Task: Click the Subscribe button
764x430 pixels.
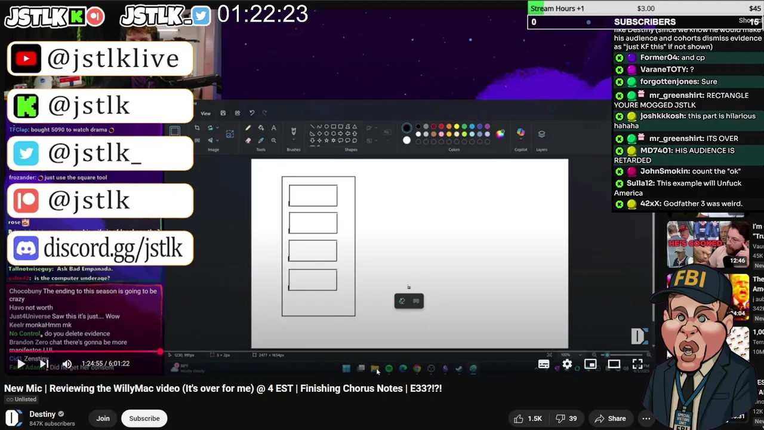Action: tap(144, 419)
